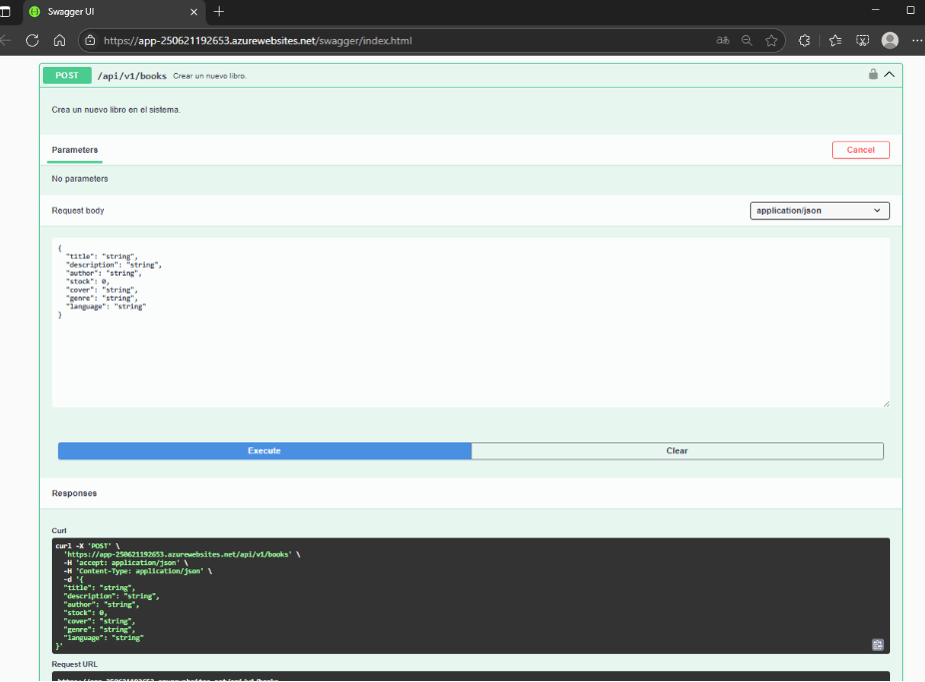Open a new browser tab
The width and height of the screenshot is (925, 682).
219,11
